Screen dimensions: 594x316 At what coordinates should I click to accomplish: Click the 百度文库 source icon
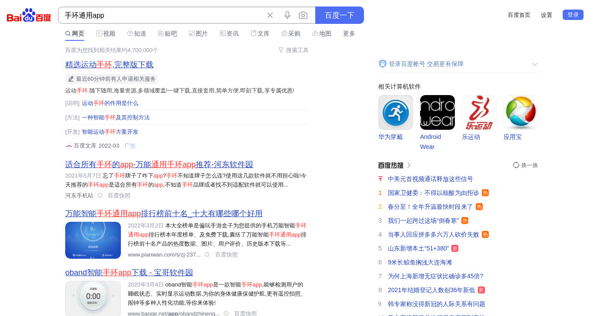(69, 146)
